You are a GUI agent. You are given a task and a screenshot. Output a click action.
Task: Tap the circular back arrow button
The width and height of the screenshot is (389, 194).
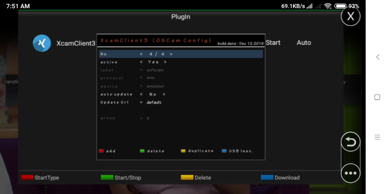pos(351,142)
